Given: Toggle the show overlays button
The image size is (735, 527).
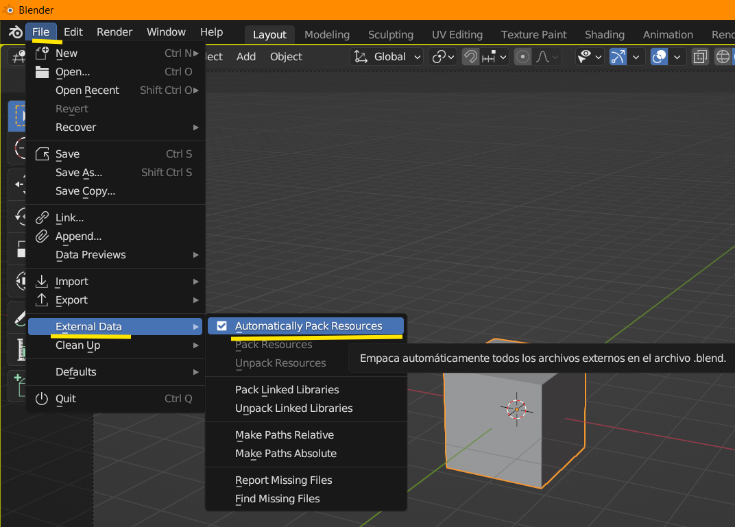Looking at the screenshot, I should (659, 57).
